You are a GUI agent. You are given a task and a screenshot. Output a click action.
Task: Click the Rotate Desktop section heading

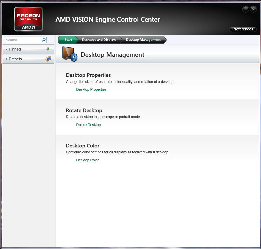(x=84, y=110)
